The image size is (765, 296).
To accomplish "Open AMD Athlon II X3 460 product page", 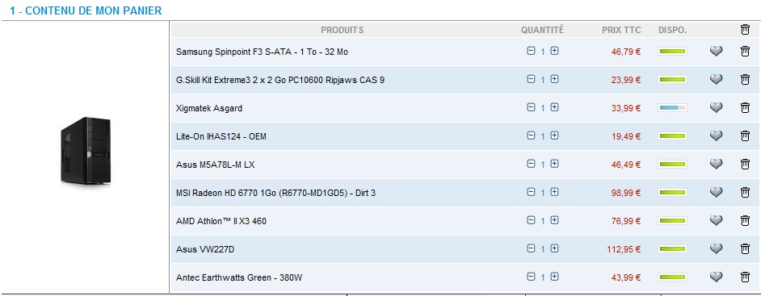I will pyautogui.click(x=221, y=221).
